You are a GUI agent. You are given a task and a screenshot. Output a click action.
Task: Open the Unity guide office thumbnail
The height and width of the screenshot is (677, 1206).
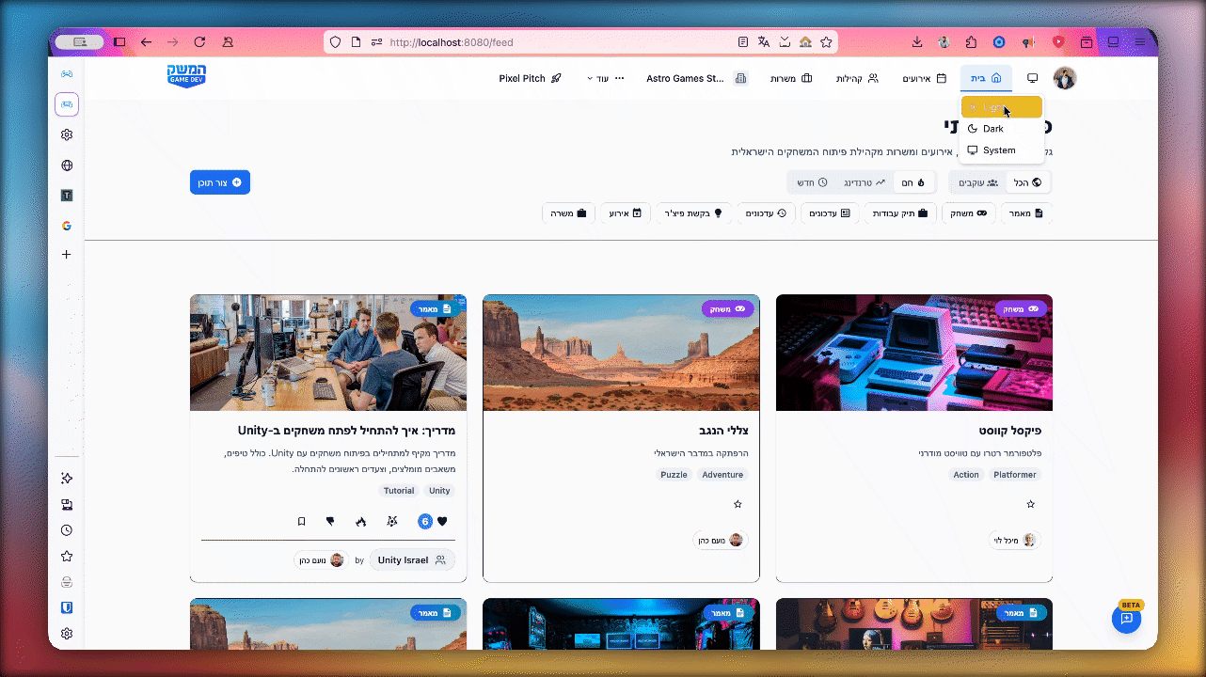coord(328,353)
